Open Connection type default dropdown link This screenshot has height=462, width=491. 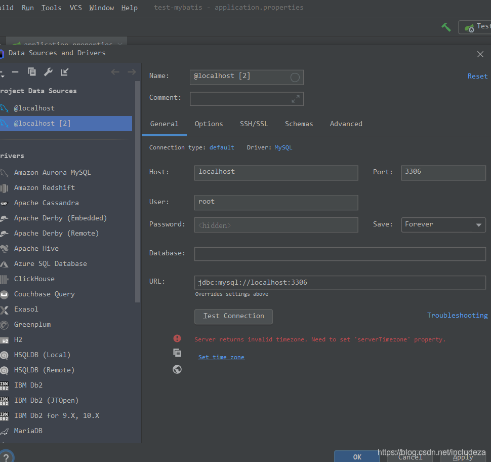[222, 147]
